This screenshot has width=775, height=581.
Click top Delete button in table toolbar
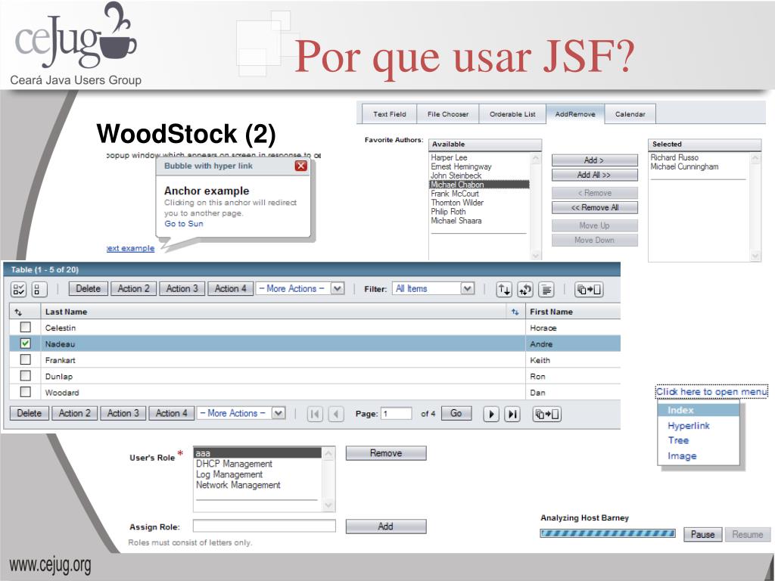pos(88,288)
